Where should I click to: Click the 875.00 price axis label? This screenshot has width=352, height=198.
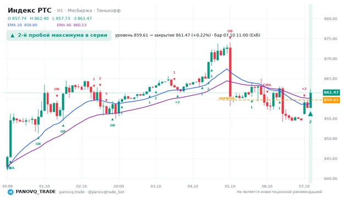pos(331,38)
